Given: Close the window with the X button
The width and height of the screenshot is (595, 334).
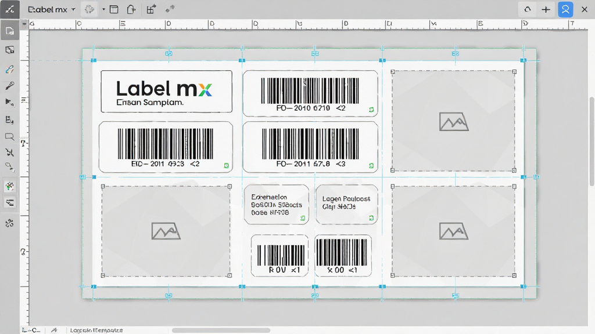Looking at the screenshot, I should tap(585, 9).
